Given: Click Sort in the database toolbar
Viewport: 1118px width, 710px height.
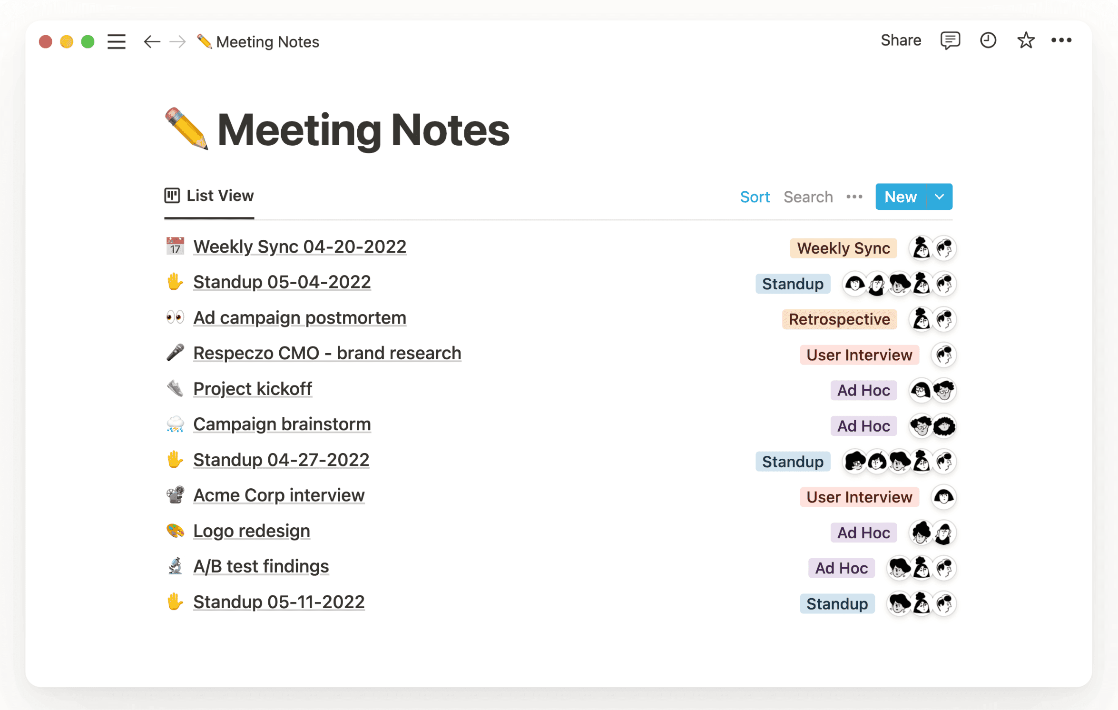Looking at the screenshot, I should click(755, 197).
